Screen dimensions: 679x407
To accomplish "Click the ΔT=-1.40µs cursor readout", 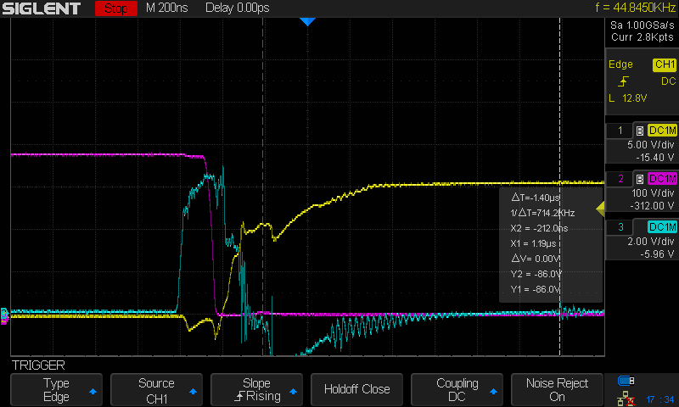I will (536, 198).
